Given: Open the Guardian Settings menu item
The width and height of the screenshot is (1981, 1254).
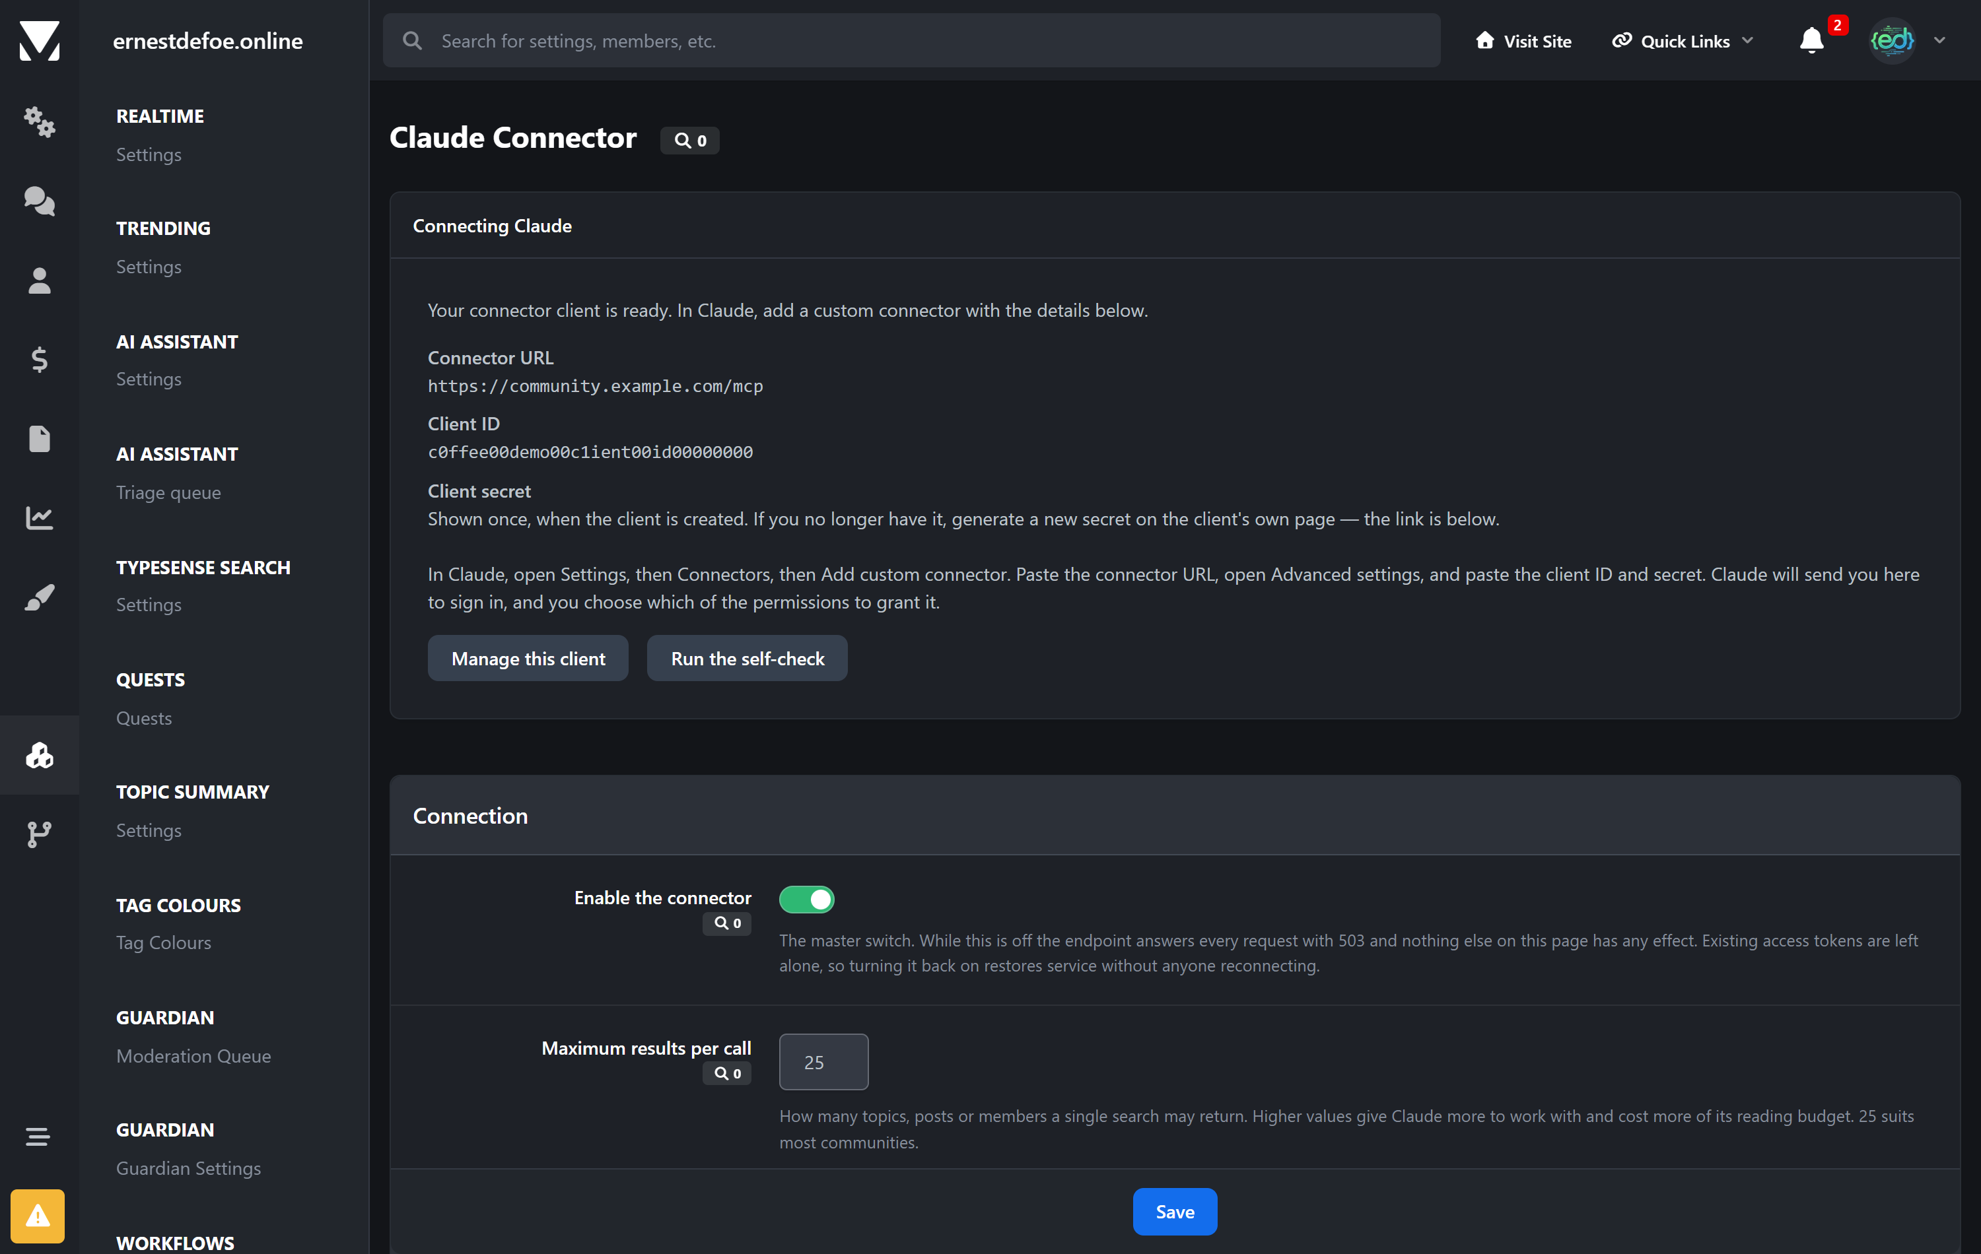Looking at the screenshot, I should [x=188, y=1168].
